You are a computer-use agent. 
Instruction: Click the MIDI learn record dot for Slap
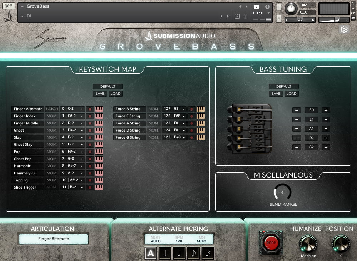click(x=90, y=138)
